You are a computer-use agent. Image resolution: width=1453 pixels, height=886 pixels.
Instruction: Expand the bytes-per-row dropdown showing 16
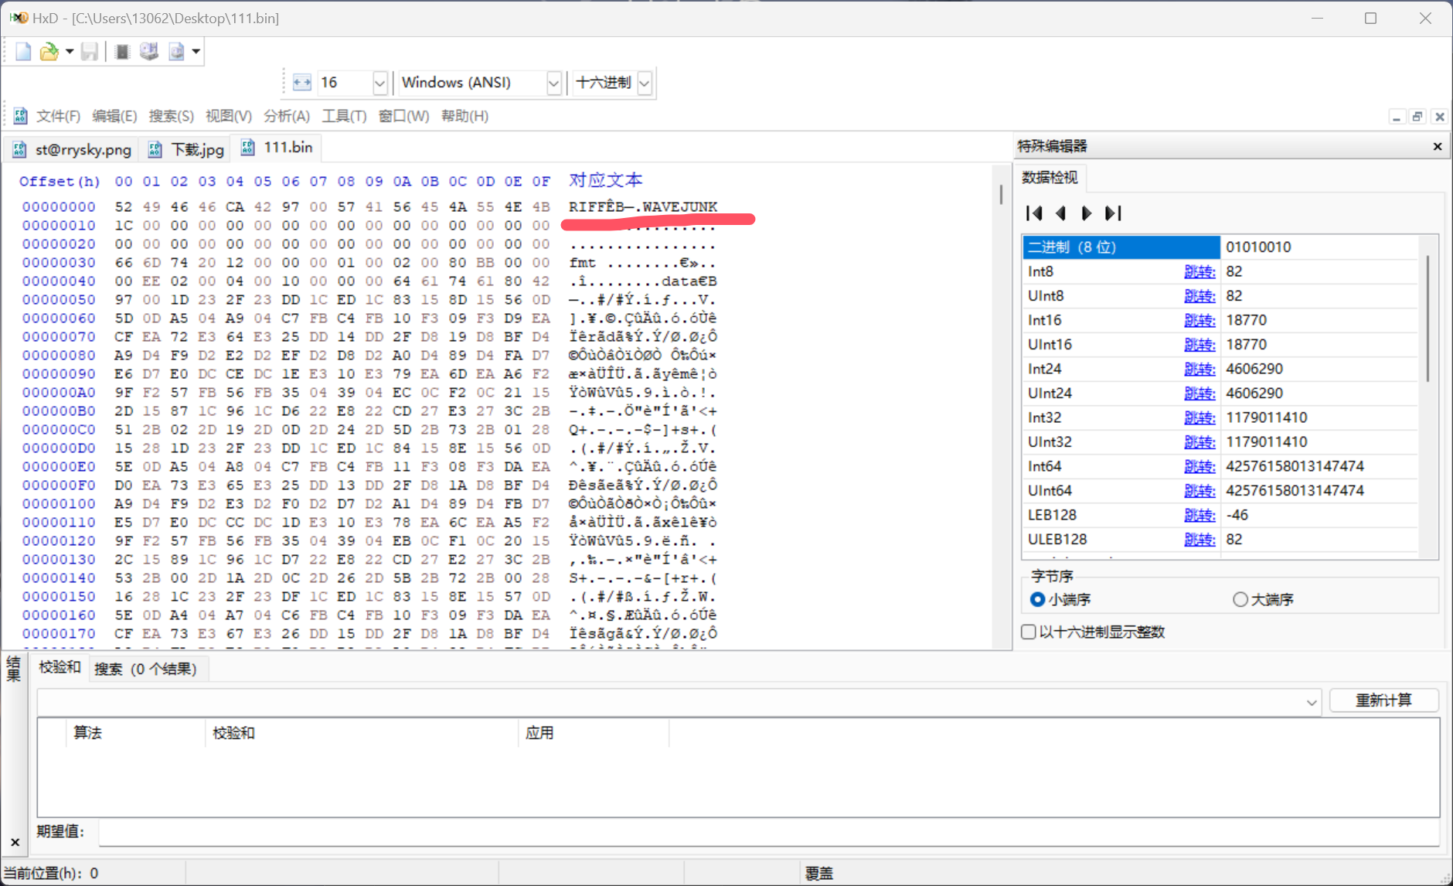379,83
